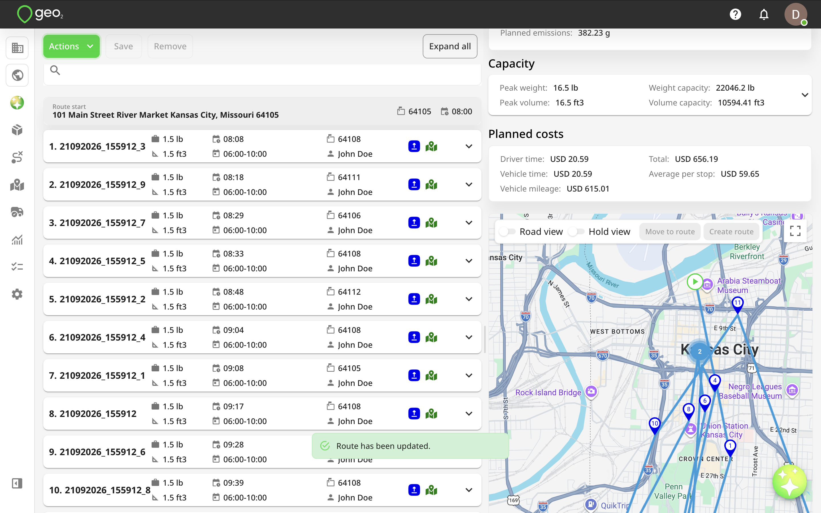Expand stop 5. 21092026_155912_2 row
This screenshot has height=513, width=821.
click(x=469, y=299)
